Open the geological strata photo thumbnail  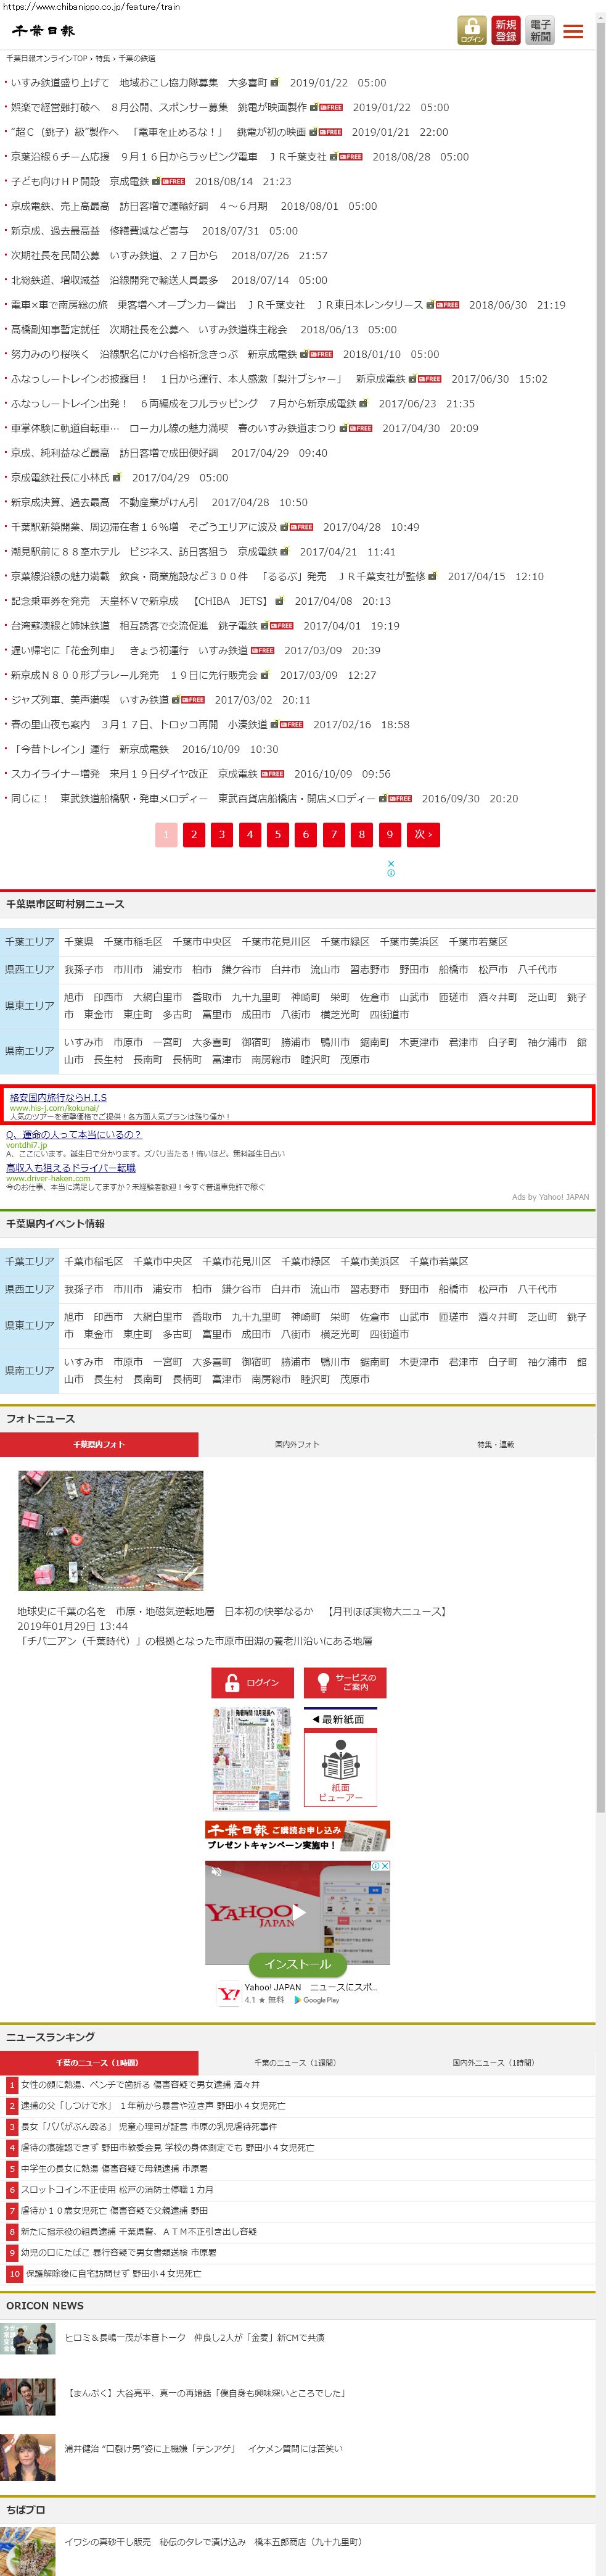point(111,1530)
